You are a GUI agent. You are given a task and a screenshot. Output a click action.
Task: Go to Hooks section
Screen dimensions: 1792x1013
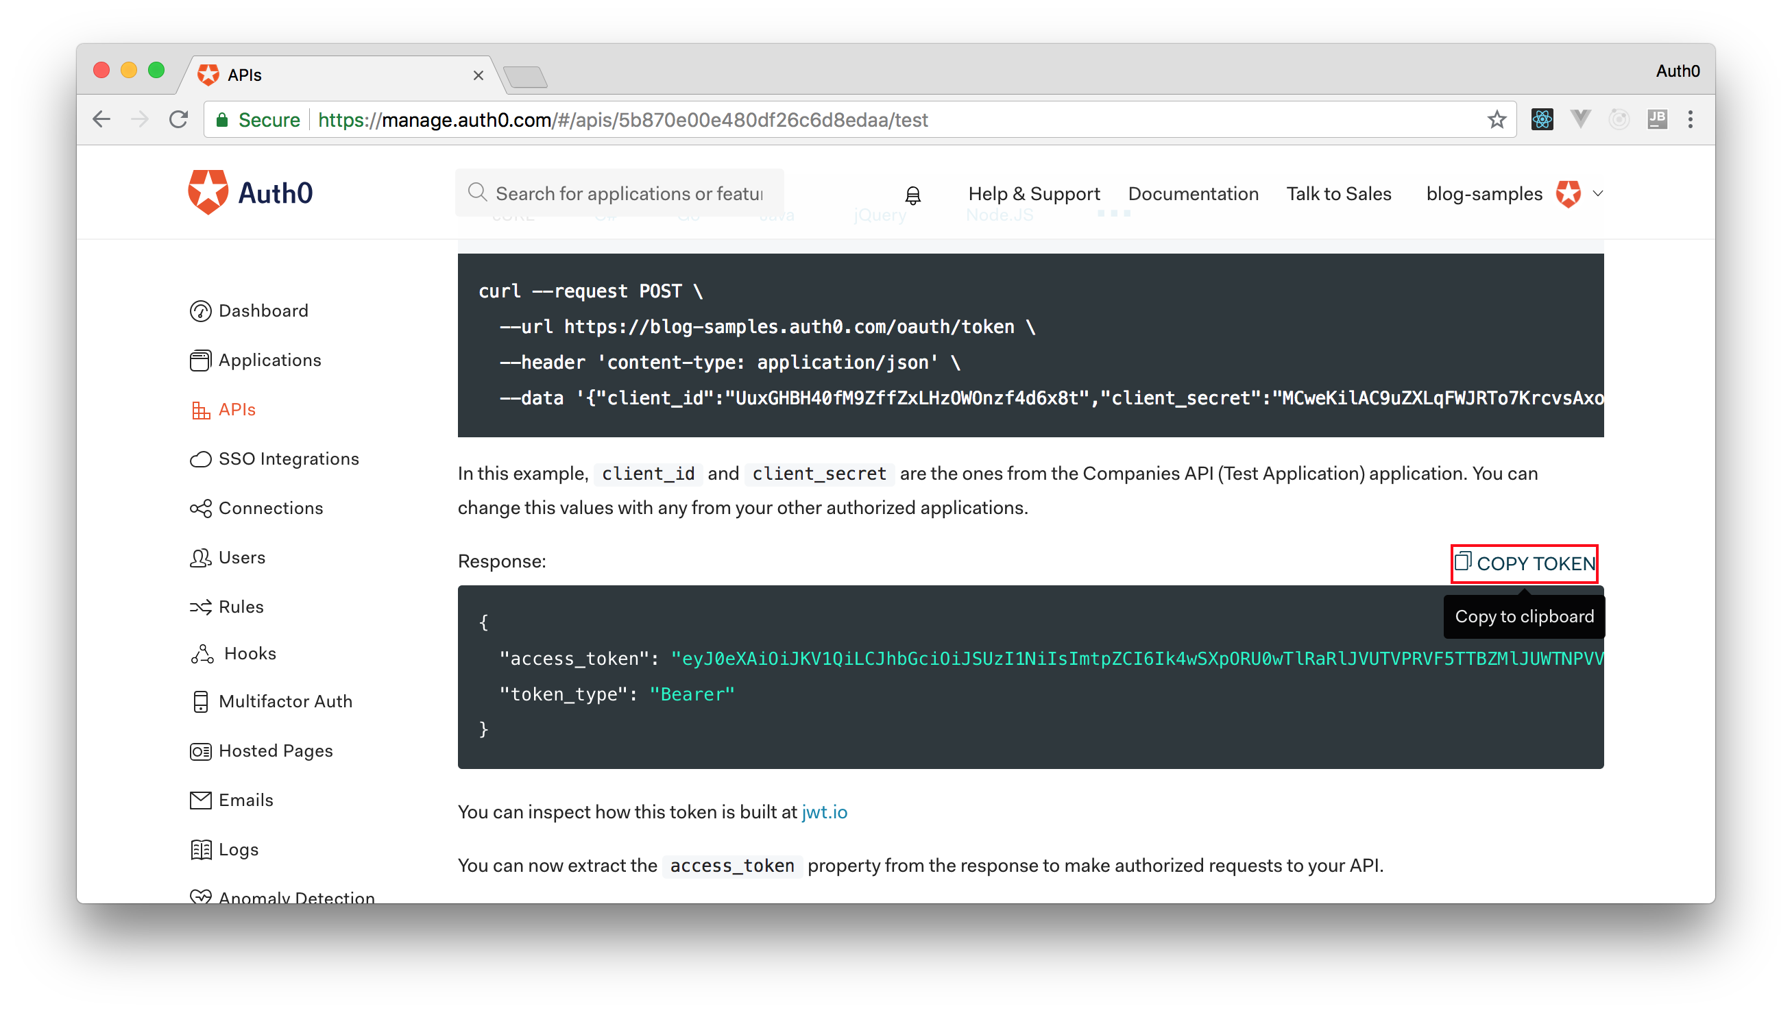click(x=249, y=653)
